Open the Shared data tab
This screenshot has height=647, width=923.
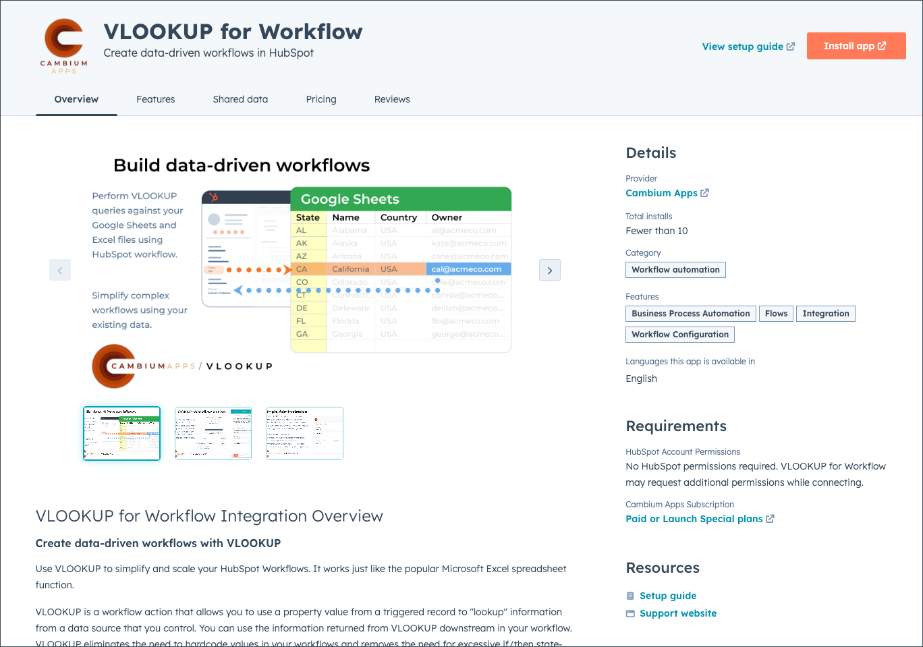click(240, 99)
